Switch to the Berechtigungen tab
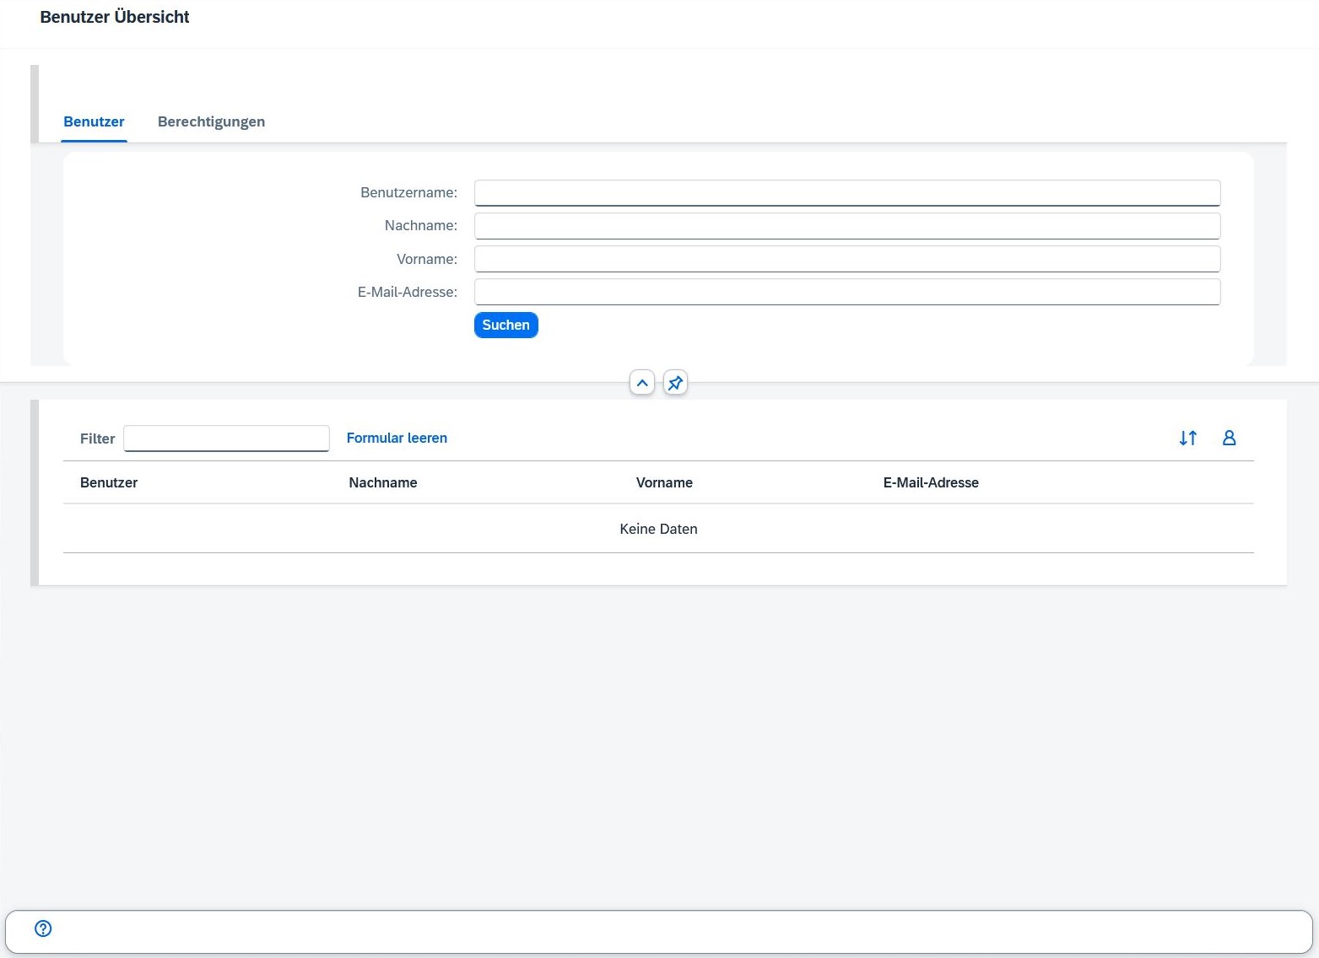This screenshot has width=1319, height=958. 211,121
